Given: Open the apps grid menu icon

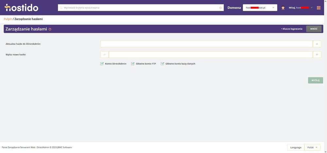Looking at the screenshot, I should click(318, 7).
